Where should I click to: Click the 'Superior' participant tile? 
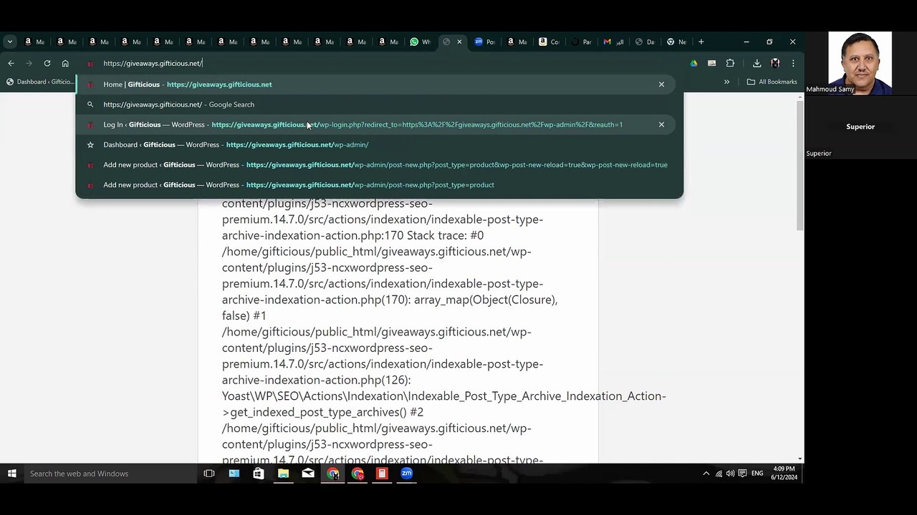pyautogui.click(x=860, y=127)
